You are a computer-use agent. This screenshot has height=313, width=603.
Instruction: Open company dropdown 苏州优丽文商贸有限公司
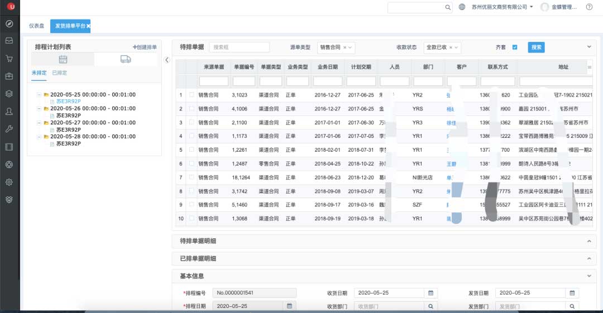coord(502,7)
